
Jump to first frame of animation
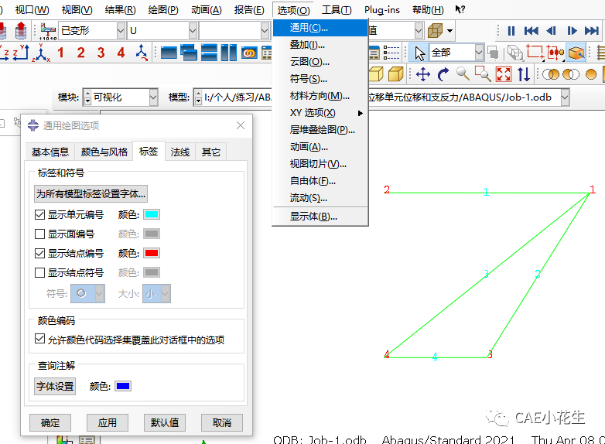click(x=532, y=30)
